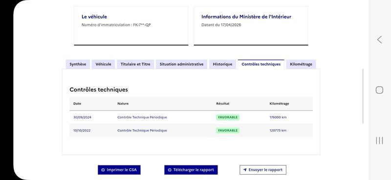Click the printer icon on Imprimer le CSA
Image resolution: width=391 pixels, height=180 pixels.
[x=103, y=170]
